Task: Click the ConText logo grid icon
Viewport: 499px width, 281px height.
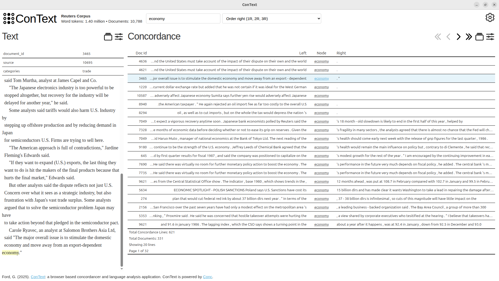Action: pyautogui.click(x=9, y=18)
